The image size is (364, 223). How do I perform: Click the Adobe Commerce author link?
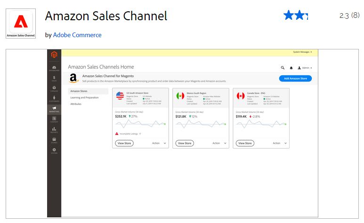(77, 35)
